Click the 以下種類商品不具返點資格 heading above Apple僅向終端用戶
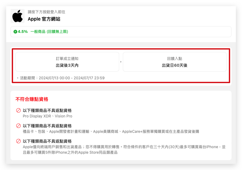Screen dimensions: 242x170 [47, 141]
